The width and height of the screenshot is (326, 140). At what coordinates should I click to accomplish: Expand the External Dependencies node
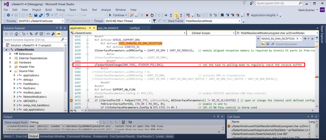tap(10, 58)
